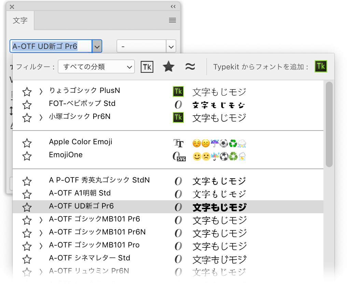Favorite Apple Color Emoji font

point(27,143)
